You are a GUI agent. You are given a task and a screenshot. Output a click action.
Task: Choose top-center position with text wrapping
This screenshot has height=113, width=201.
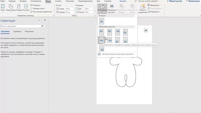click(x=110, y=32)
